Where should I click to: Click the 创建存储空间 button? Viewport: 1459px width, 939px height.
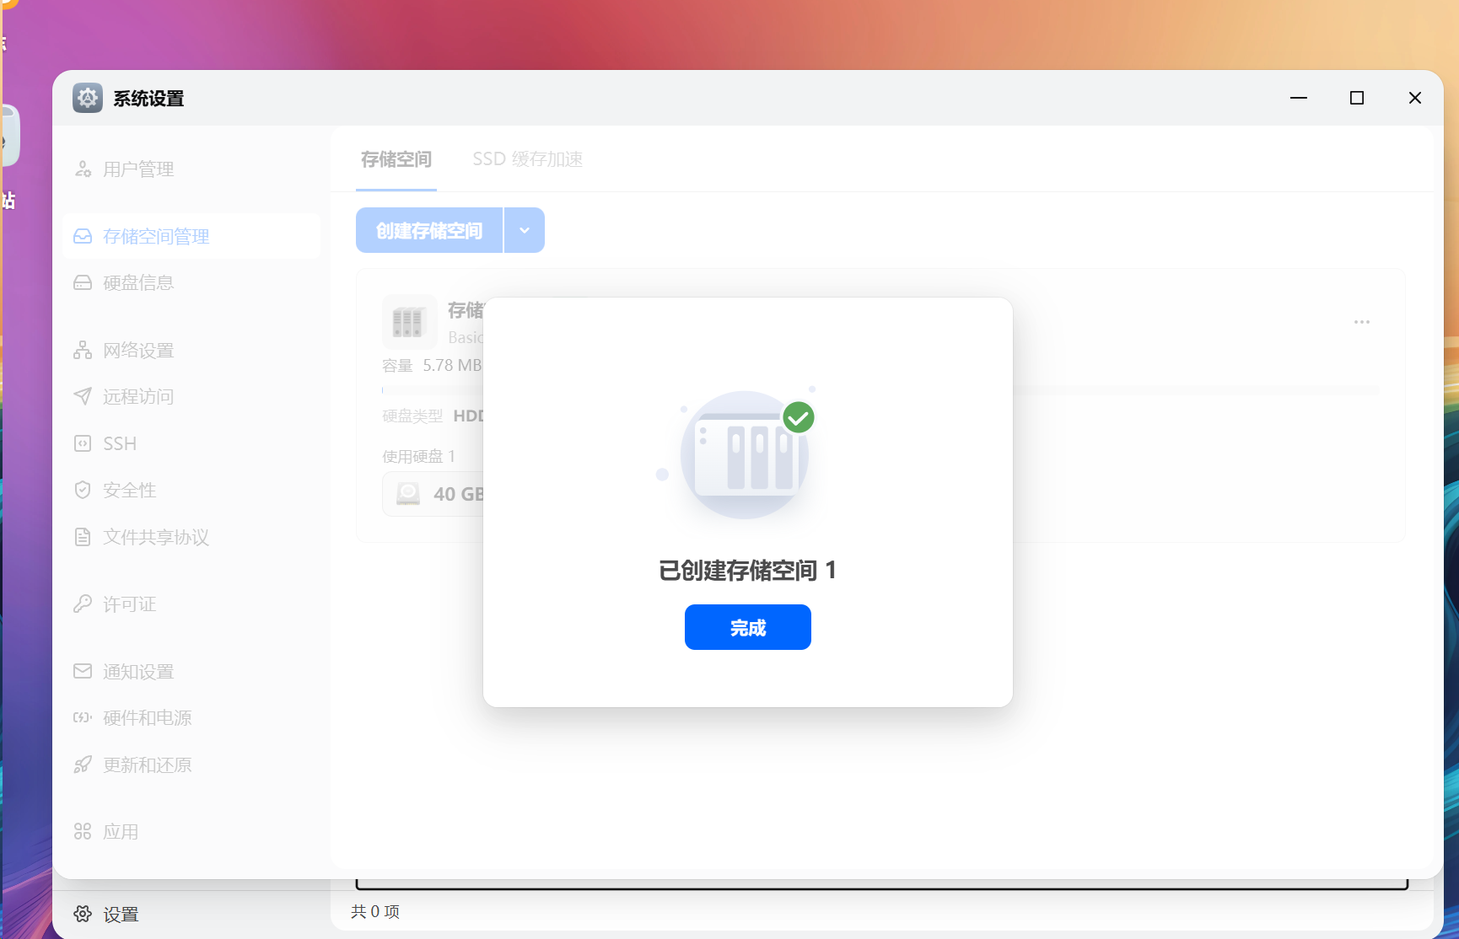coord(429,230)
